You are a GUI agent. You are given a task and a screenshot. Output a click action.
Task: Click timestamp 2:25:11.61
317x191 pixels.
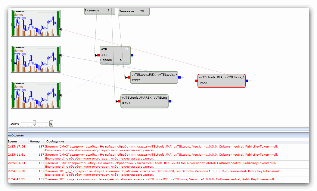coord(17,155)
